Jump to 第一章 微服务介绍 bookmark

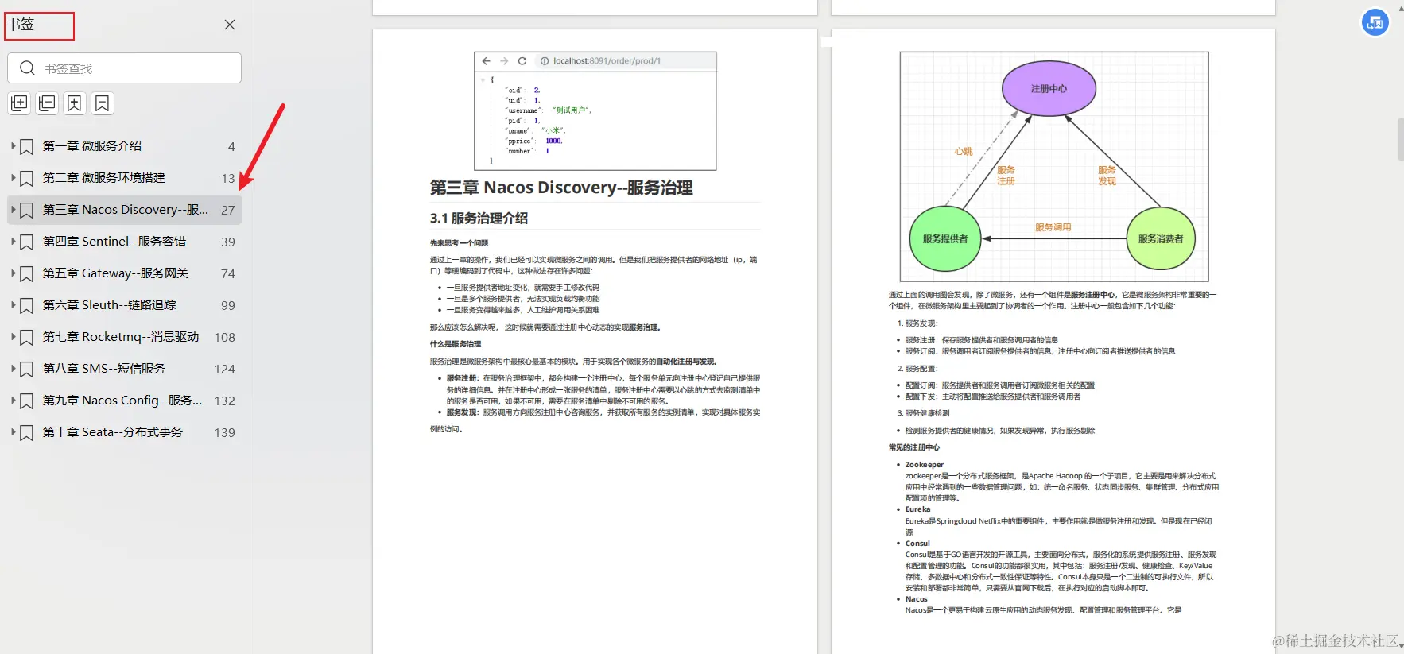[x=92, y=145]
